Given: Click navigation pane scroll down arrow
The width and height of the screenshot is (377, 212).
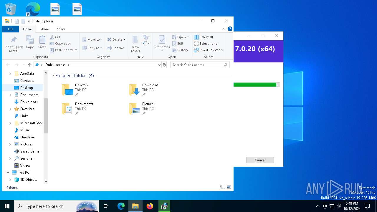Looking at the screenshot, I should point(46,182).
